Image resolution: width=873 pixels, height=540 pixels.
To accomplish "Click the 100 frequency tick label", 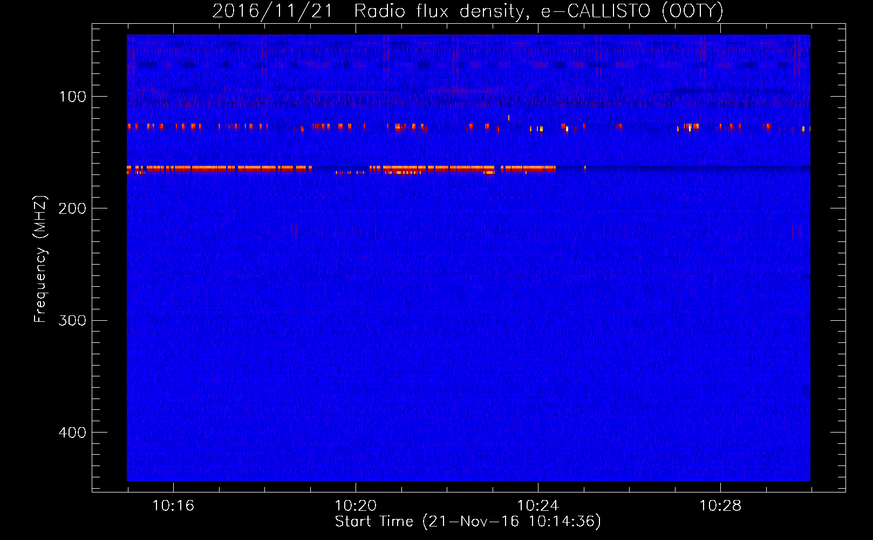I will coord(73,97).
